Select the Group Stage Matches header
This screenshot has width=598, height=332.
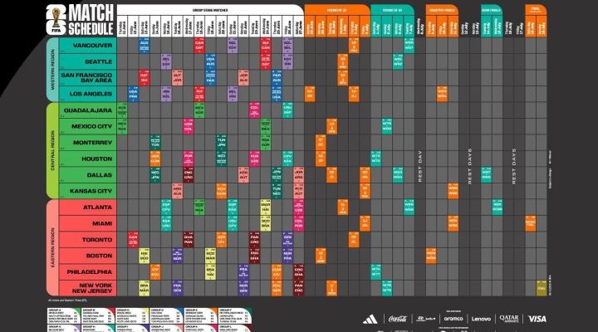tap(210, 10)
